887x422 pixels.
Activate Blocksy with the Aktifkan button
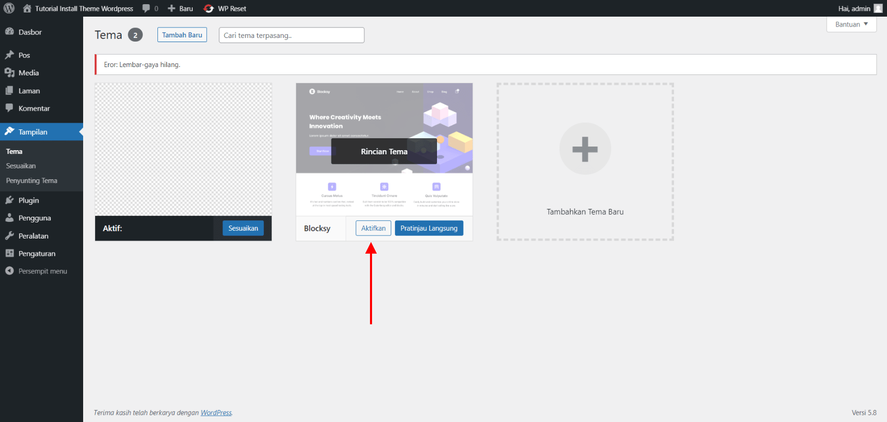tap(373, 228)
